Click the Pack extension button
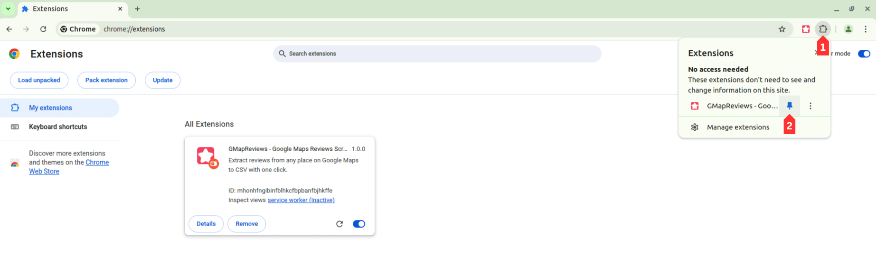 coord(106,80)
